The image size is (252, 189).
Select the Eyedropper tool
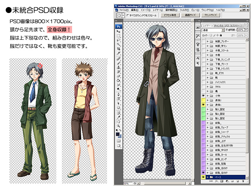tap(119, 117)
